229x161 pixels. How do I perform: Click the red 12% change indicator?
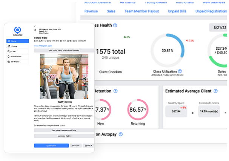(x=190, y=41)
